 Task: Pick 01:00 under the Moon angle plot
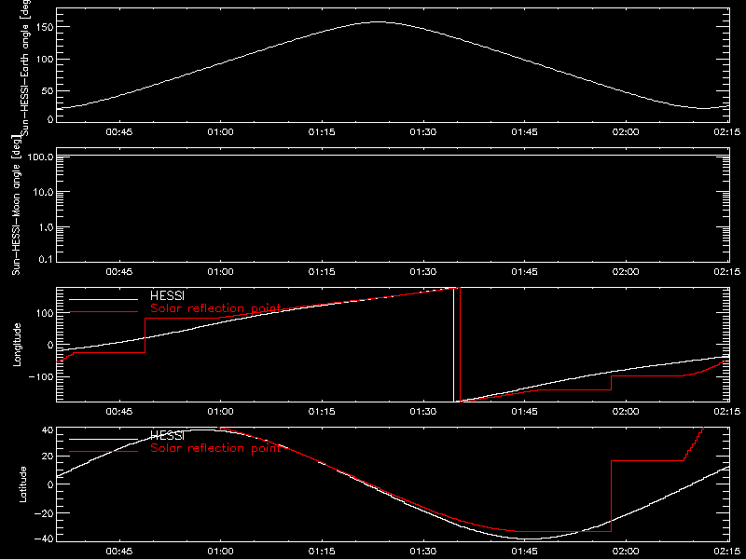pyautogui.click(x=220, y=271)
